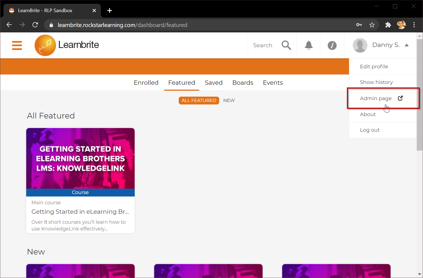
Task: Click the "All Featured" heading
Action: (51, 116)
